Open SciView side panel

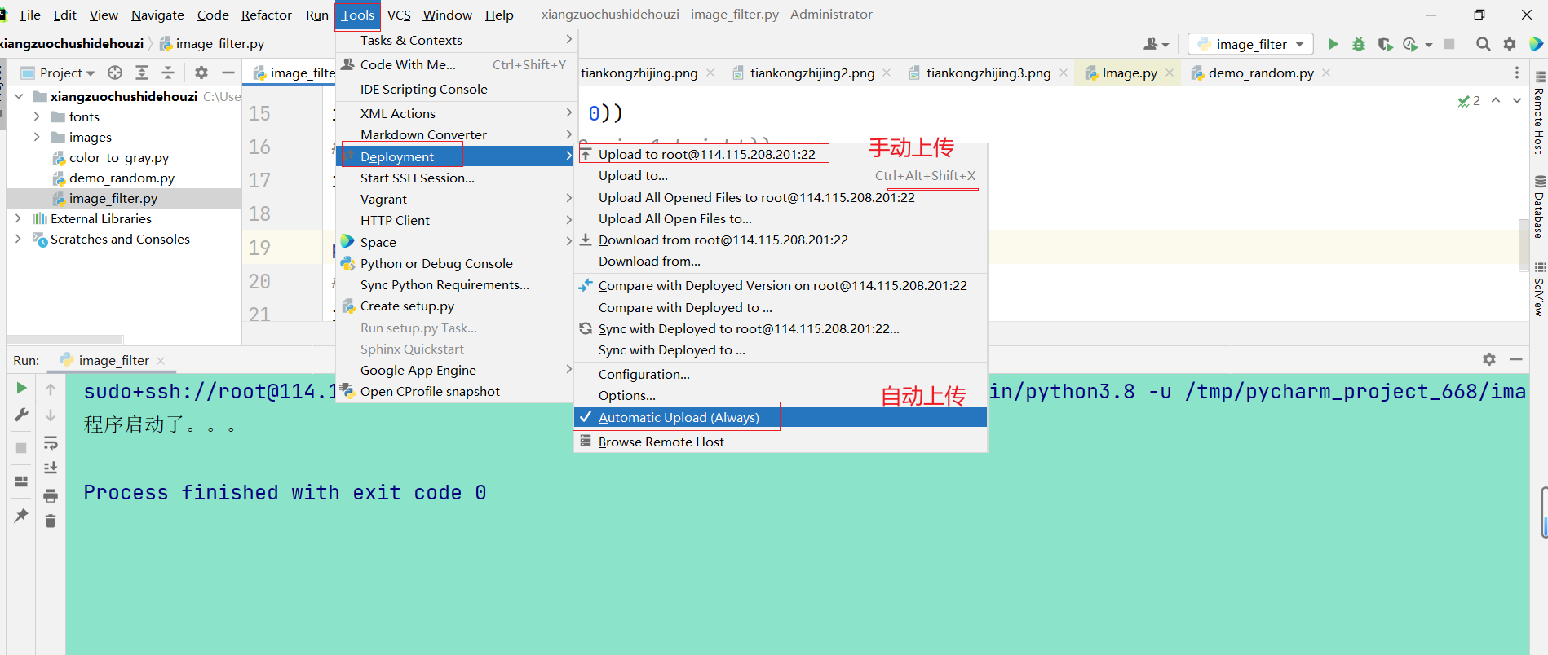click(1539, 289)
